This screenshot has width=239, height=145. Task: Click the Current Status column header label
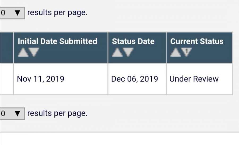pos(197,41)
